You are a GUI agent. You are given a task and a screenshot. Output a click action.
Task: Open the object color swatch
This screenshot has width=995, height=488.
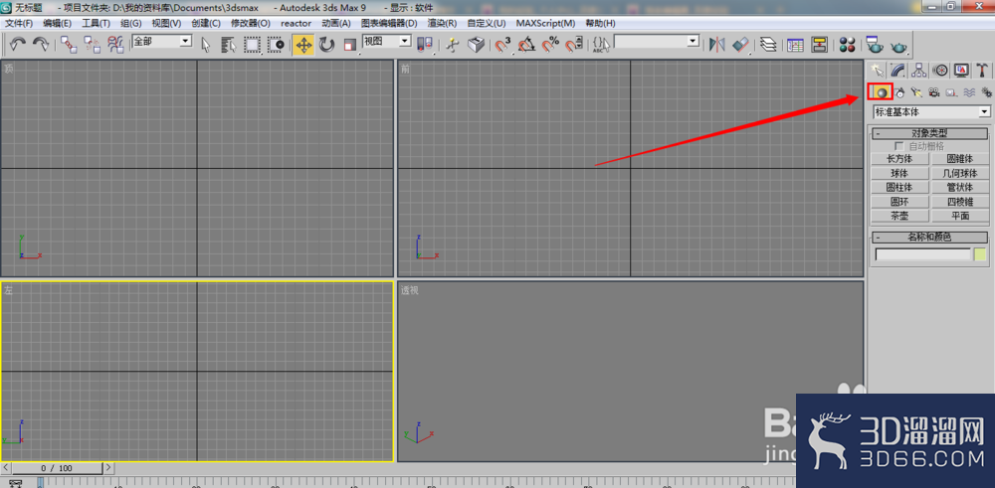(980, 254)
